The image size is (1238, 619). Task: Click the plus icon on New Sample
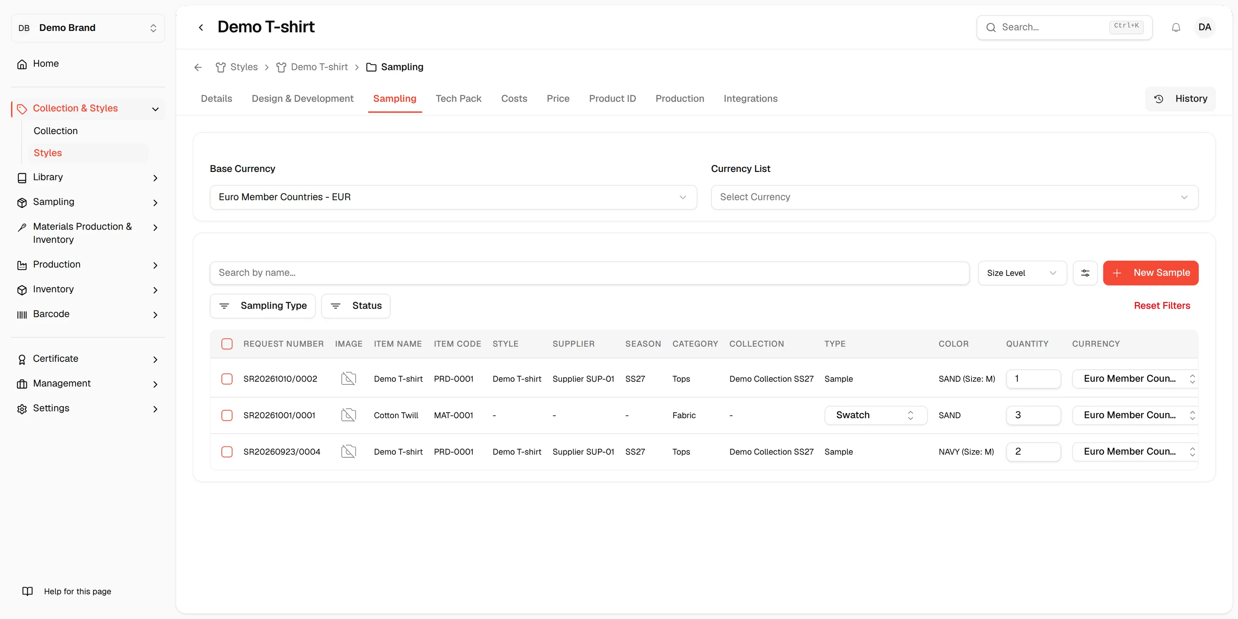tap(1117, 273)
